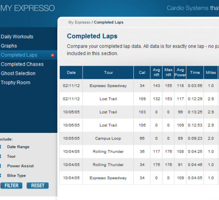Sort by the Avg Power column header

coord(180,73)
